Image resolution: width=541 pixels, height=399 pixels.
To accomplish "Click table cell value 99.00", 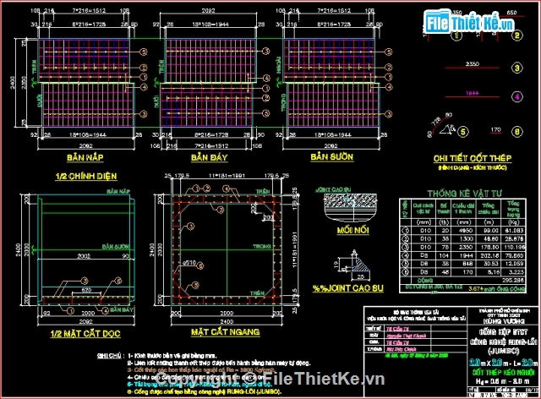I will (490, 231).
